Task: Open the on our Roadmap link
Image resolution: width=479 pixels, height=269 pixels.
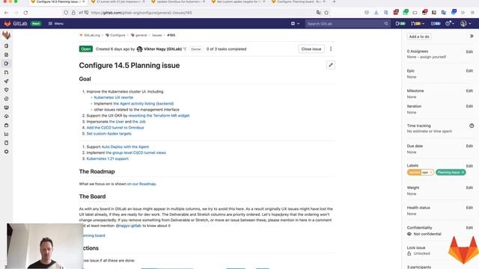Action: click(x=141, y=184)
